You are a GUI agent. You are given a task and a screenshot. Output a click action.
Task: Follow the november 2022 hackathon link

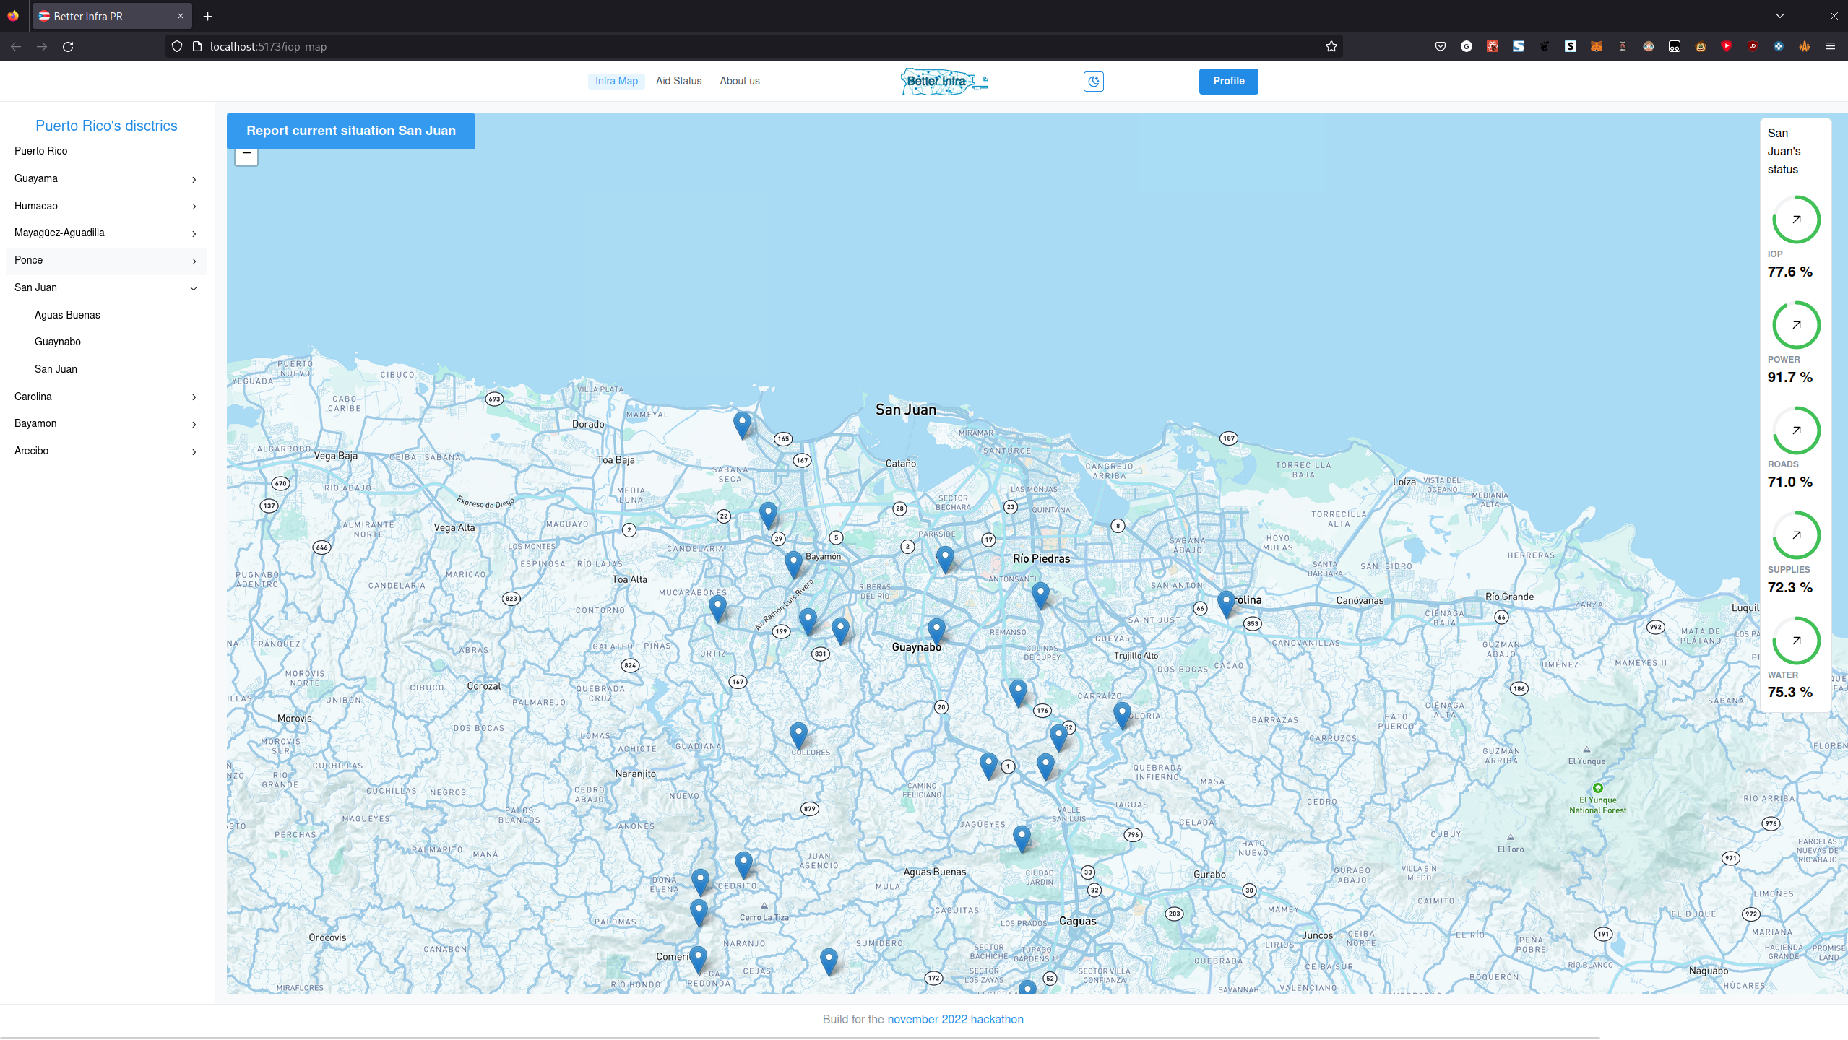click(955, 1019)
